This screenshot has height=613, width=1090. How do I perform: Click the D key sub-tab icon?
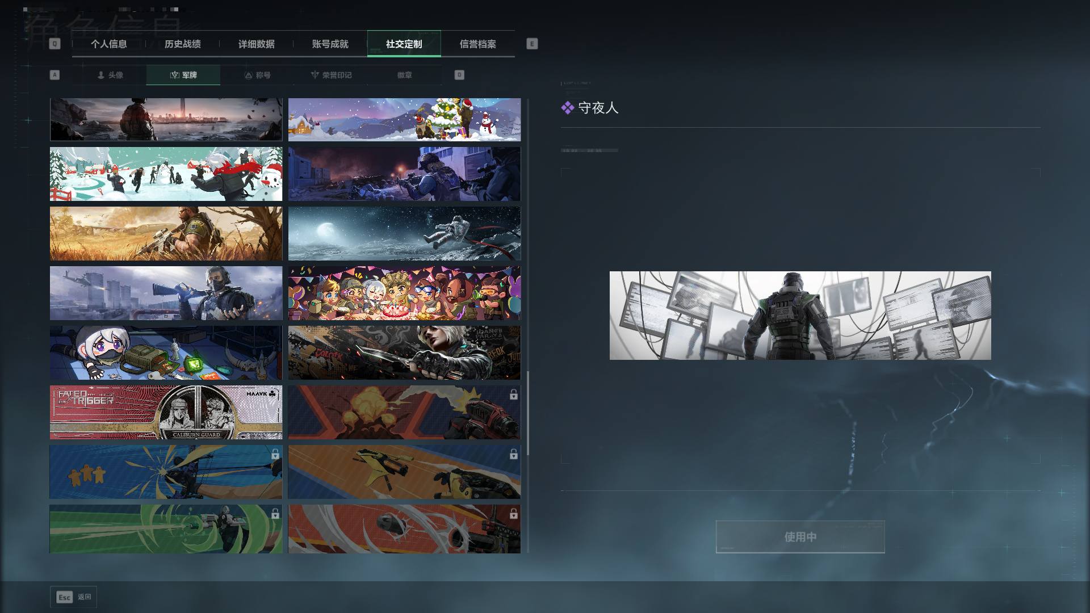coord(459,75)
